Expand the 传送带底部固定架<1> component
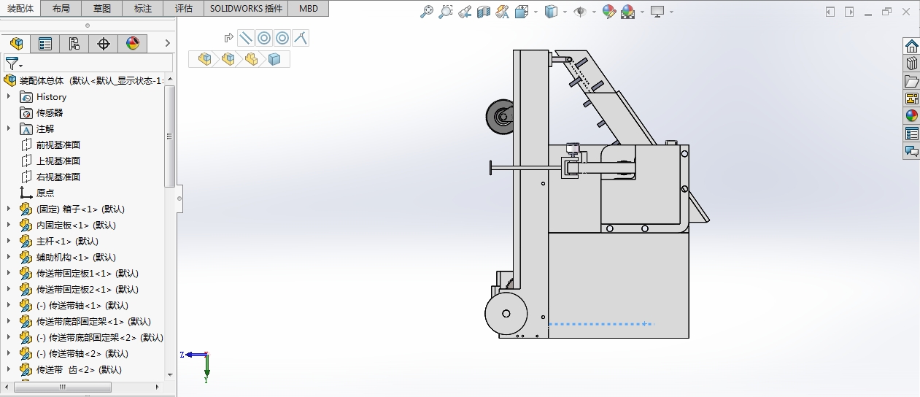 click(9, 321)
